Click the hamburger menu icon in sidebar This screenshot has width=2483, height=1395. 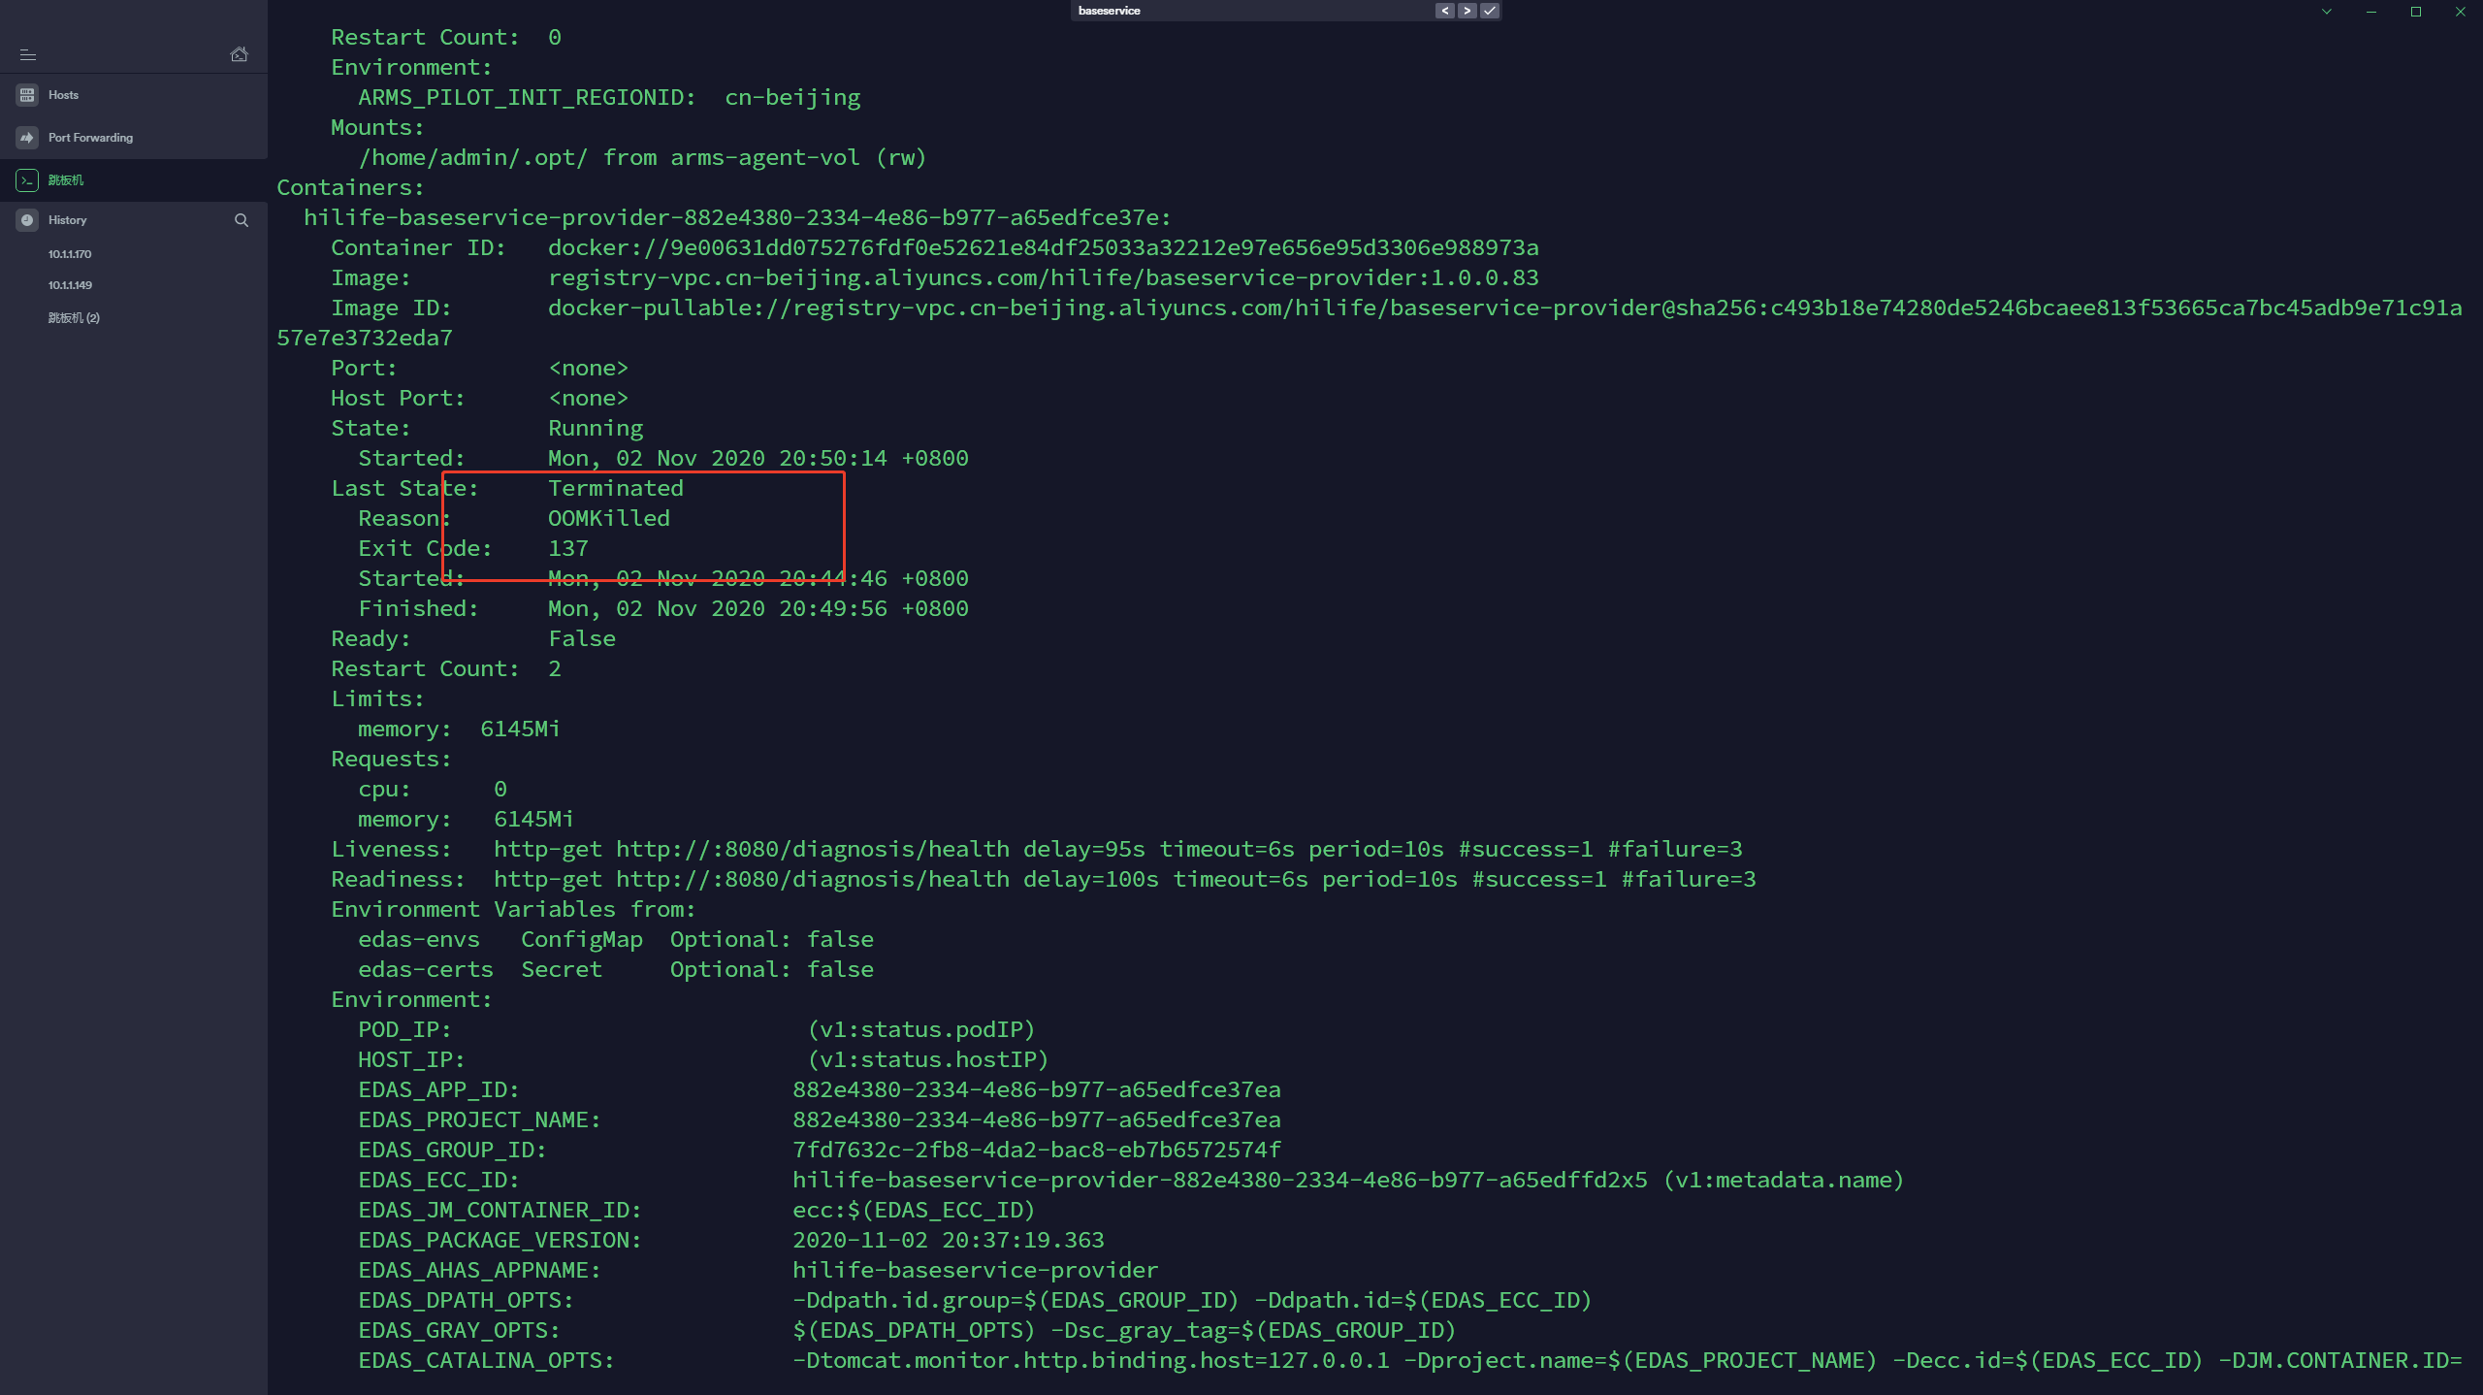[x=28, y=55]
